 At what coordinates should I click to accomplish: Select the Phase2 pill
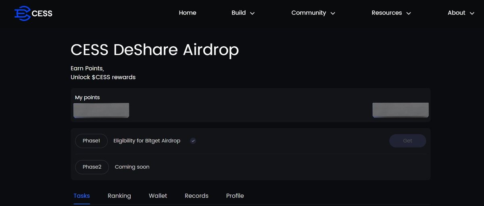click(92, 167)
